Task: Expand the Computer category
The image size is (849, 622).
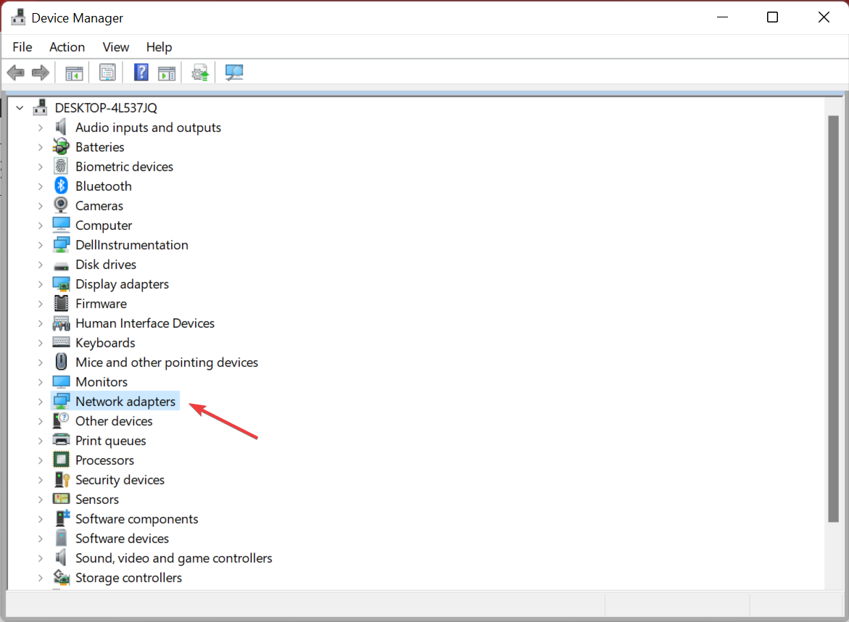Action: 40,225
